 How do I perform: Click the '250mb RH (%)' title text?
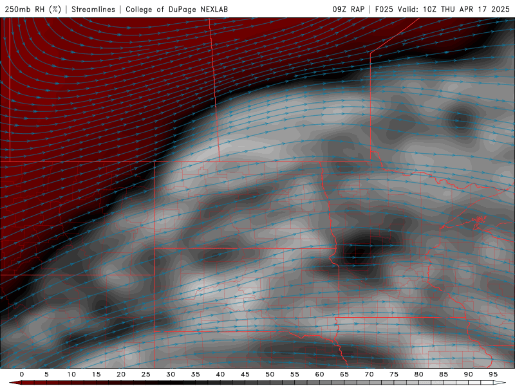point(33,9)
